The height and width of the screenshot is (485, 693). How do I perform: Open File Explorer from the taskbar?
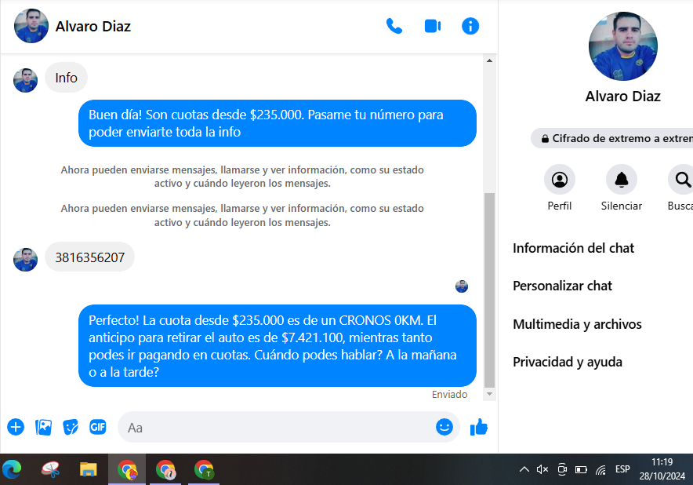[x=89, y=469]
